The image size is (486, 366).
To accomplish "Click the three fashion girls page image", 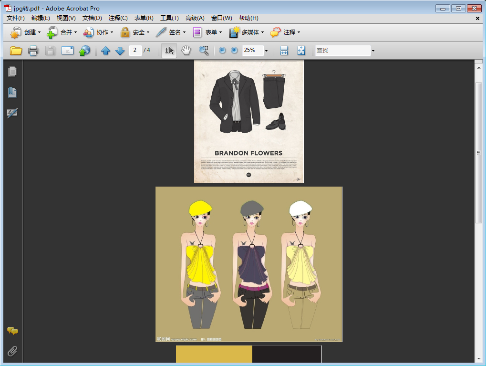I will [249, 264].
